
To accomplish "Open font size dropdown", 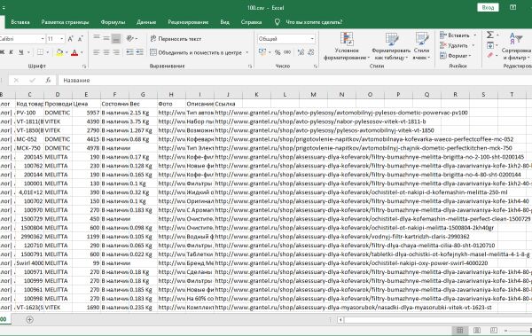I will click(x=62, y=39).
